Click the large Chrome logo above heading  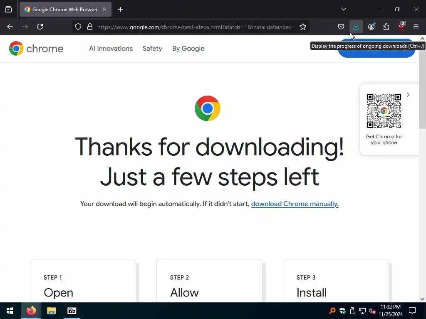(207, 108)
